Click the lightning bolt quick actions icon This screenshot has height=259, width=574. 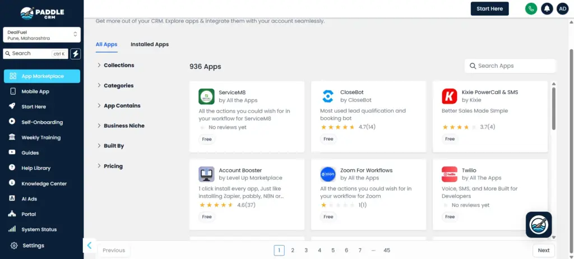click(76, 53)
